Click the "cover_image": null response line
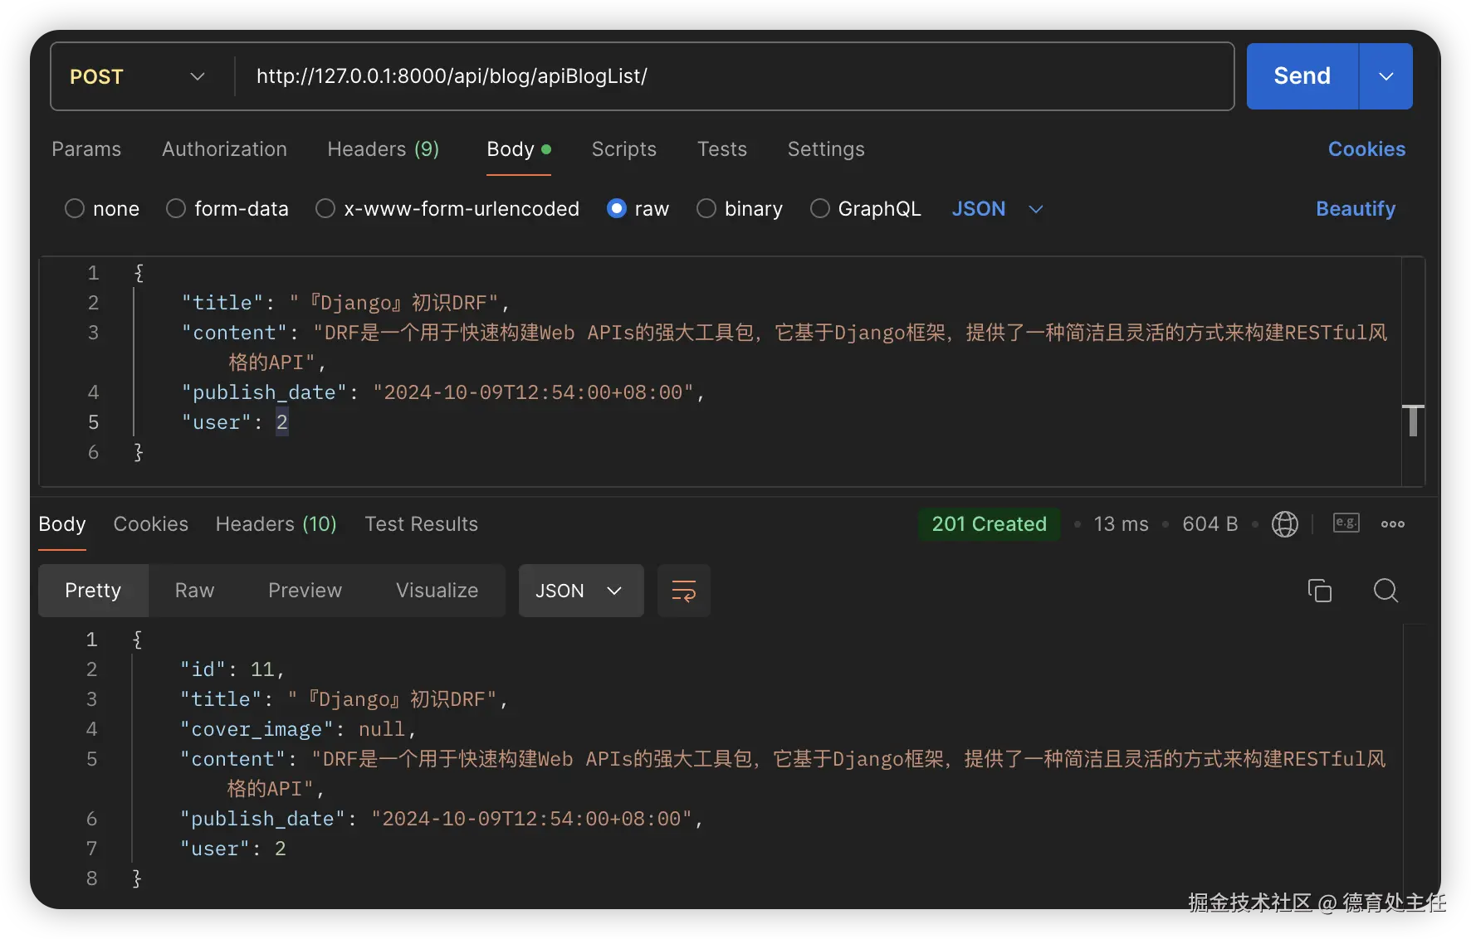This screenshot has height=939, width=1471. point(298,729)
